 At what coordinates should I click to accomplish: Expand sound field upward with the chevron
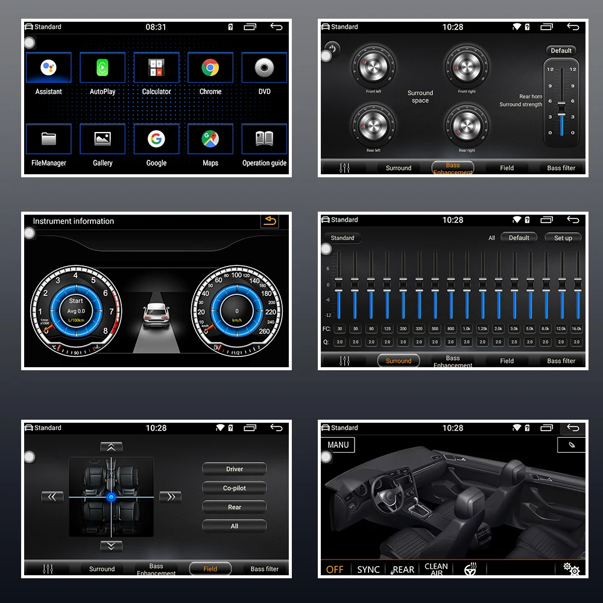(111, 447)
